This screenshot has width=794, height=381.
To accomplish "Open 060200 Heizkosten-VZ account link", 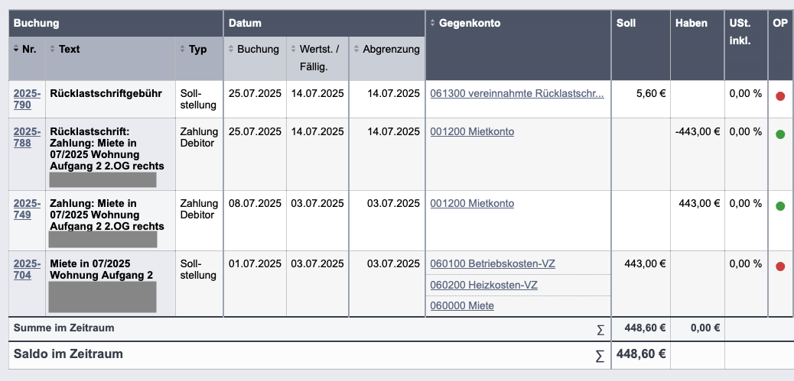I will pos(484,285).
